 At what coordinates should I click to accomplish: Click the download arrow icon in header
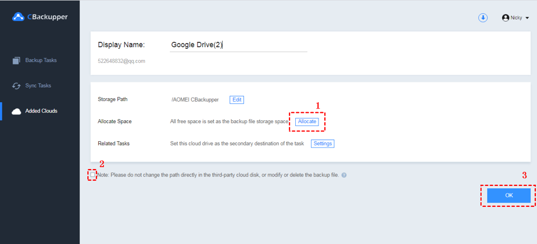click(x=483, y=18)
